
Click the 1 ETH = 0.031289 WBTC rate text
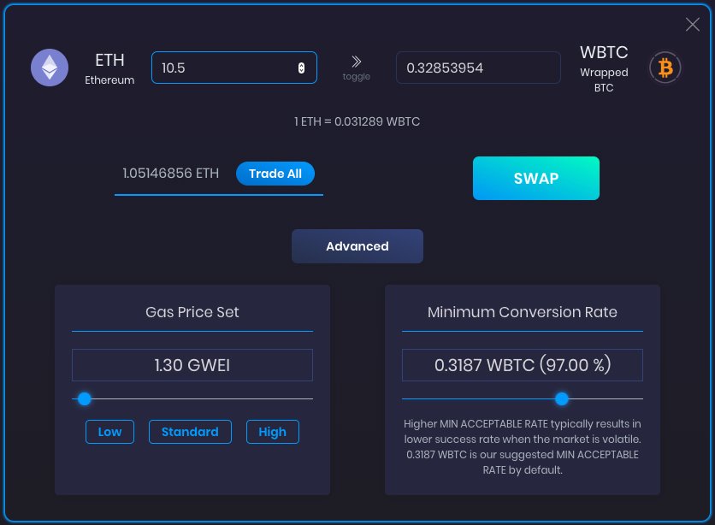[x=357, y=121]
